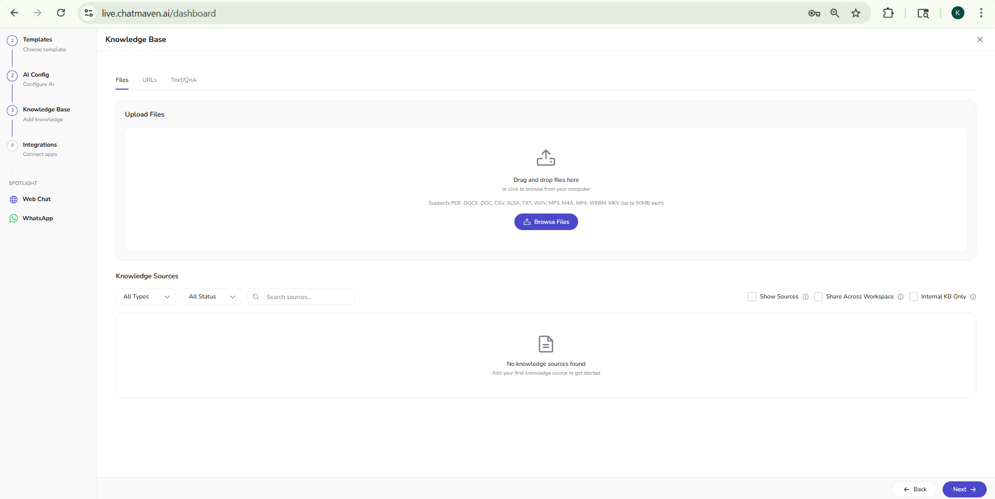
Task: Click the K profile avatar in browser toolbar
Action: [x=958, y=13]
